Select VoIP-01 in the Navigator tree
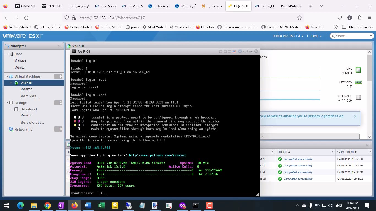The image size is (376, 211). 34,83
